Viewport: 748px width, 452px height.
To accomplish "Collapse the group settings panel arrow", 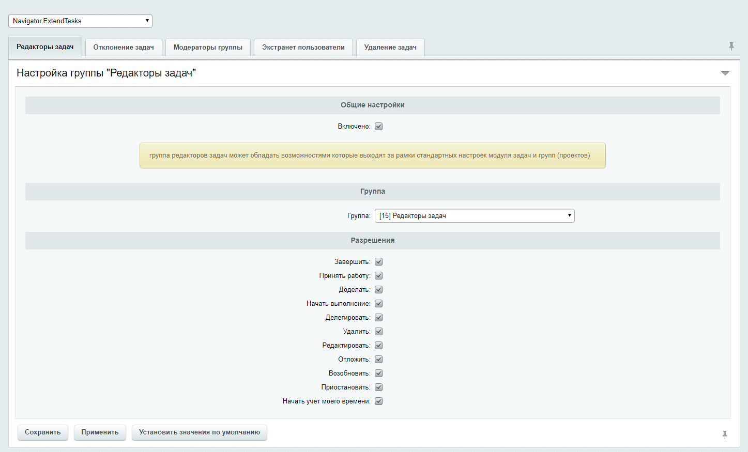I will [x=725, y=73].
